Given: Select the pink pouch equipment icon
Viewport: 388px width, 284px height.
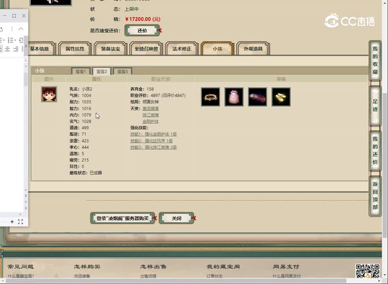Looking at the screenshot, I should [234, 97].
